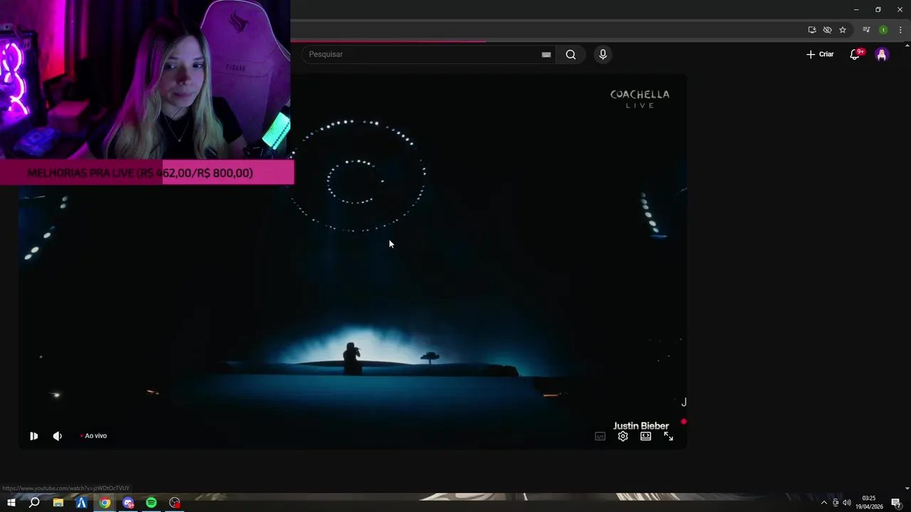Toggle subtitles on the video player
This screenshot has height=512, width=911.
tap(600, 437)
